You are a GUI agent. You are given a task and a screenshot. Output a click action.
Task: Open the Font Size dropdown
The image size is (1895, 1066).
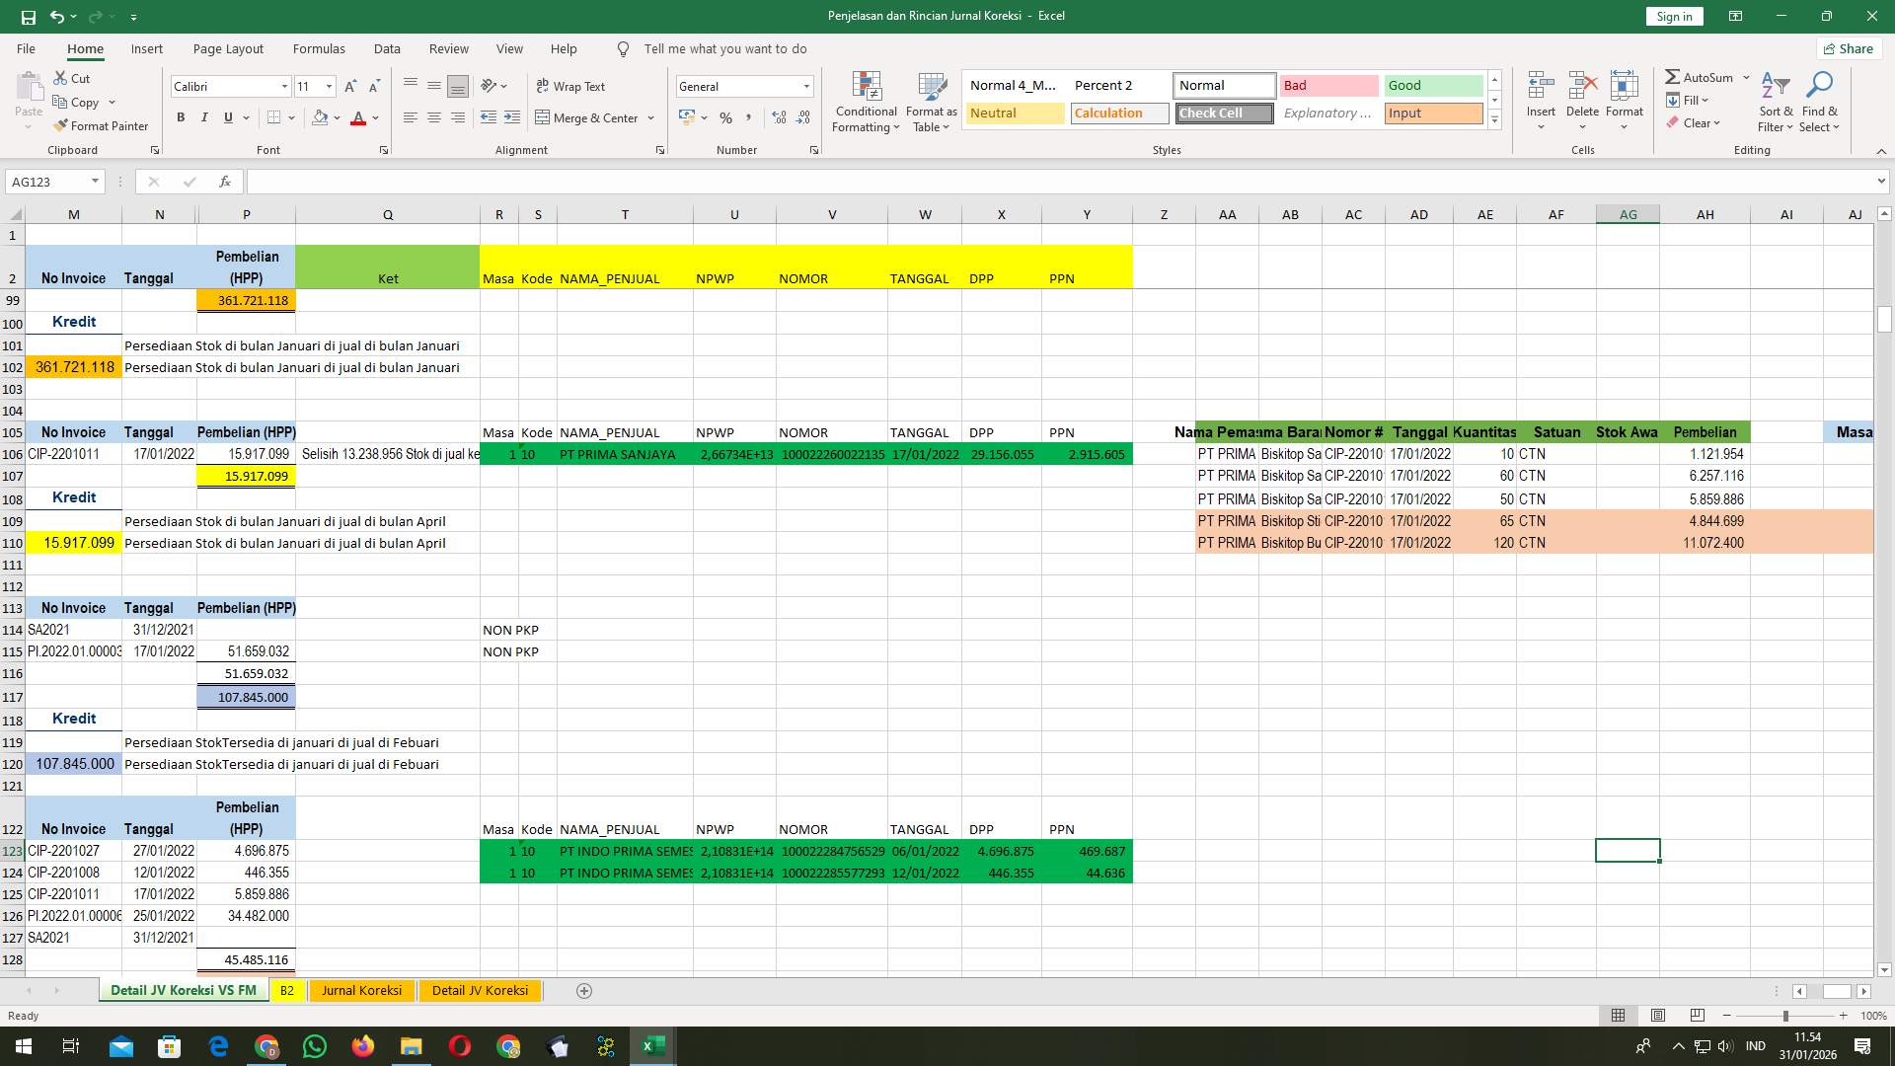pos(329,86)
